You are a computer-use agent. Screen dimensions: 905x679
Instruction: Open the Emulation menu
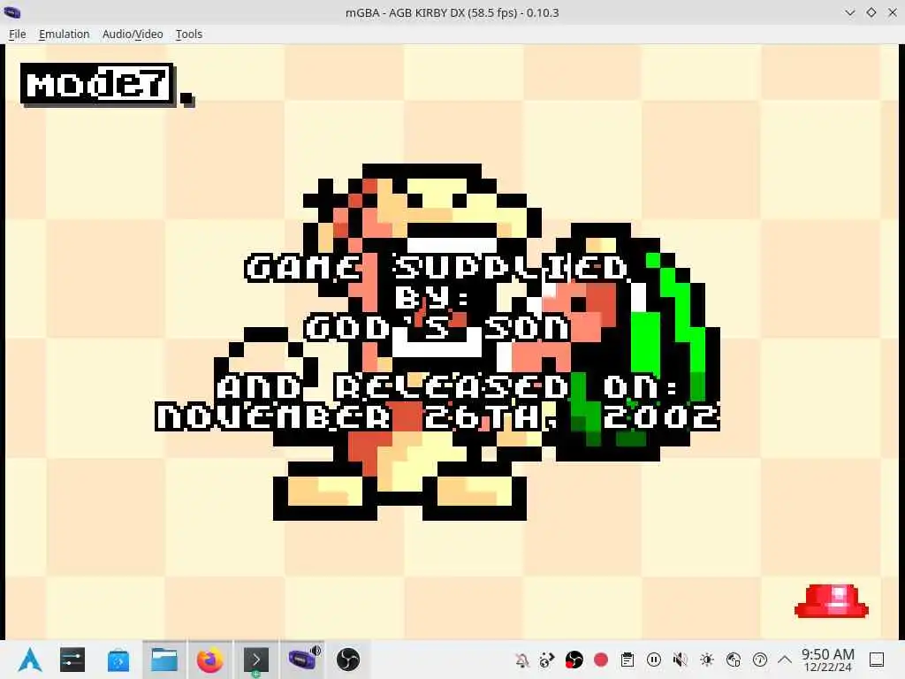(x=64, y=34)
